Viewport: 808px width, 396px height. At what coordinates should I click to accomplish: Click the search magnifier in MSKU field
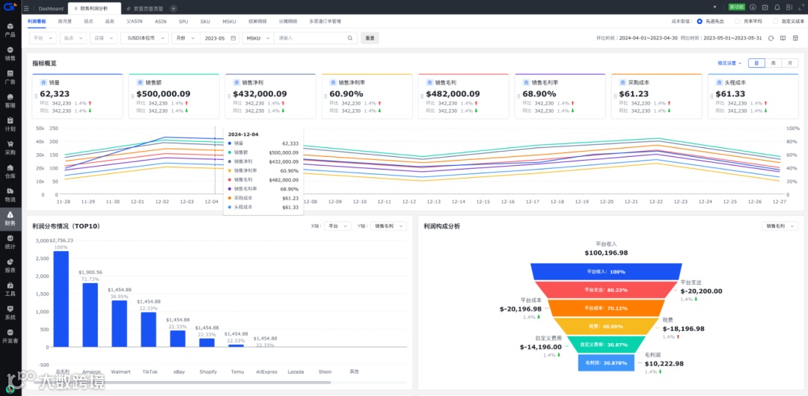350,38
